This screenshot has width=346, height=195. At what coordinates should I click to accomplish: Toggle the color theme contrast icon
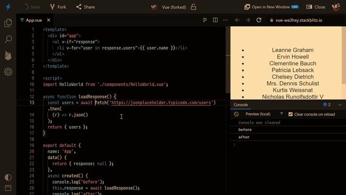(x=8, y=177)
